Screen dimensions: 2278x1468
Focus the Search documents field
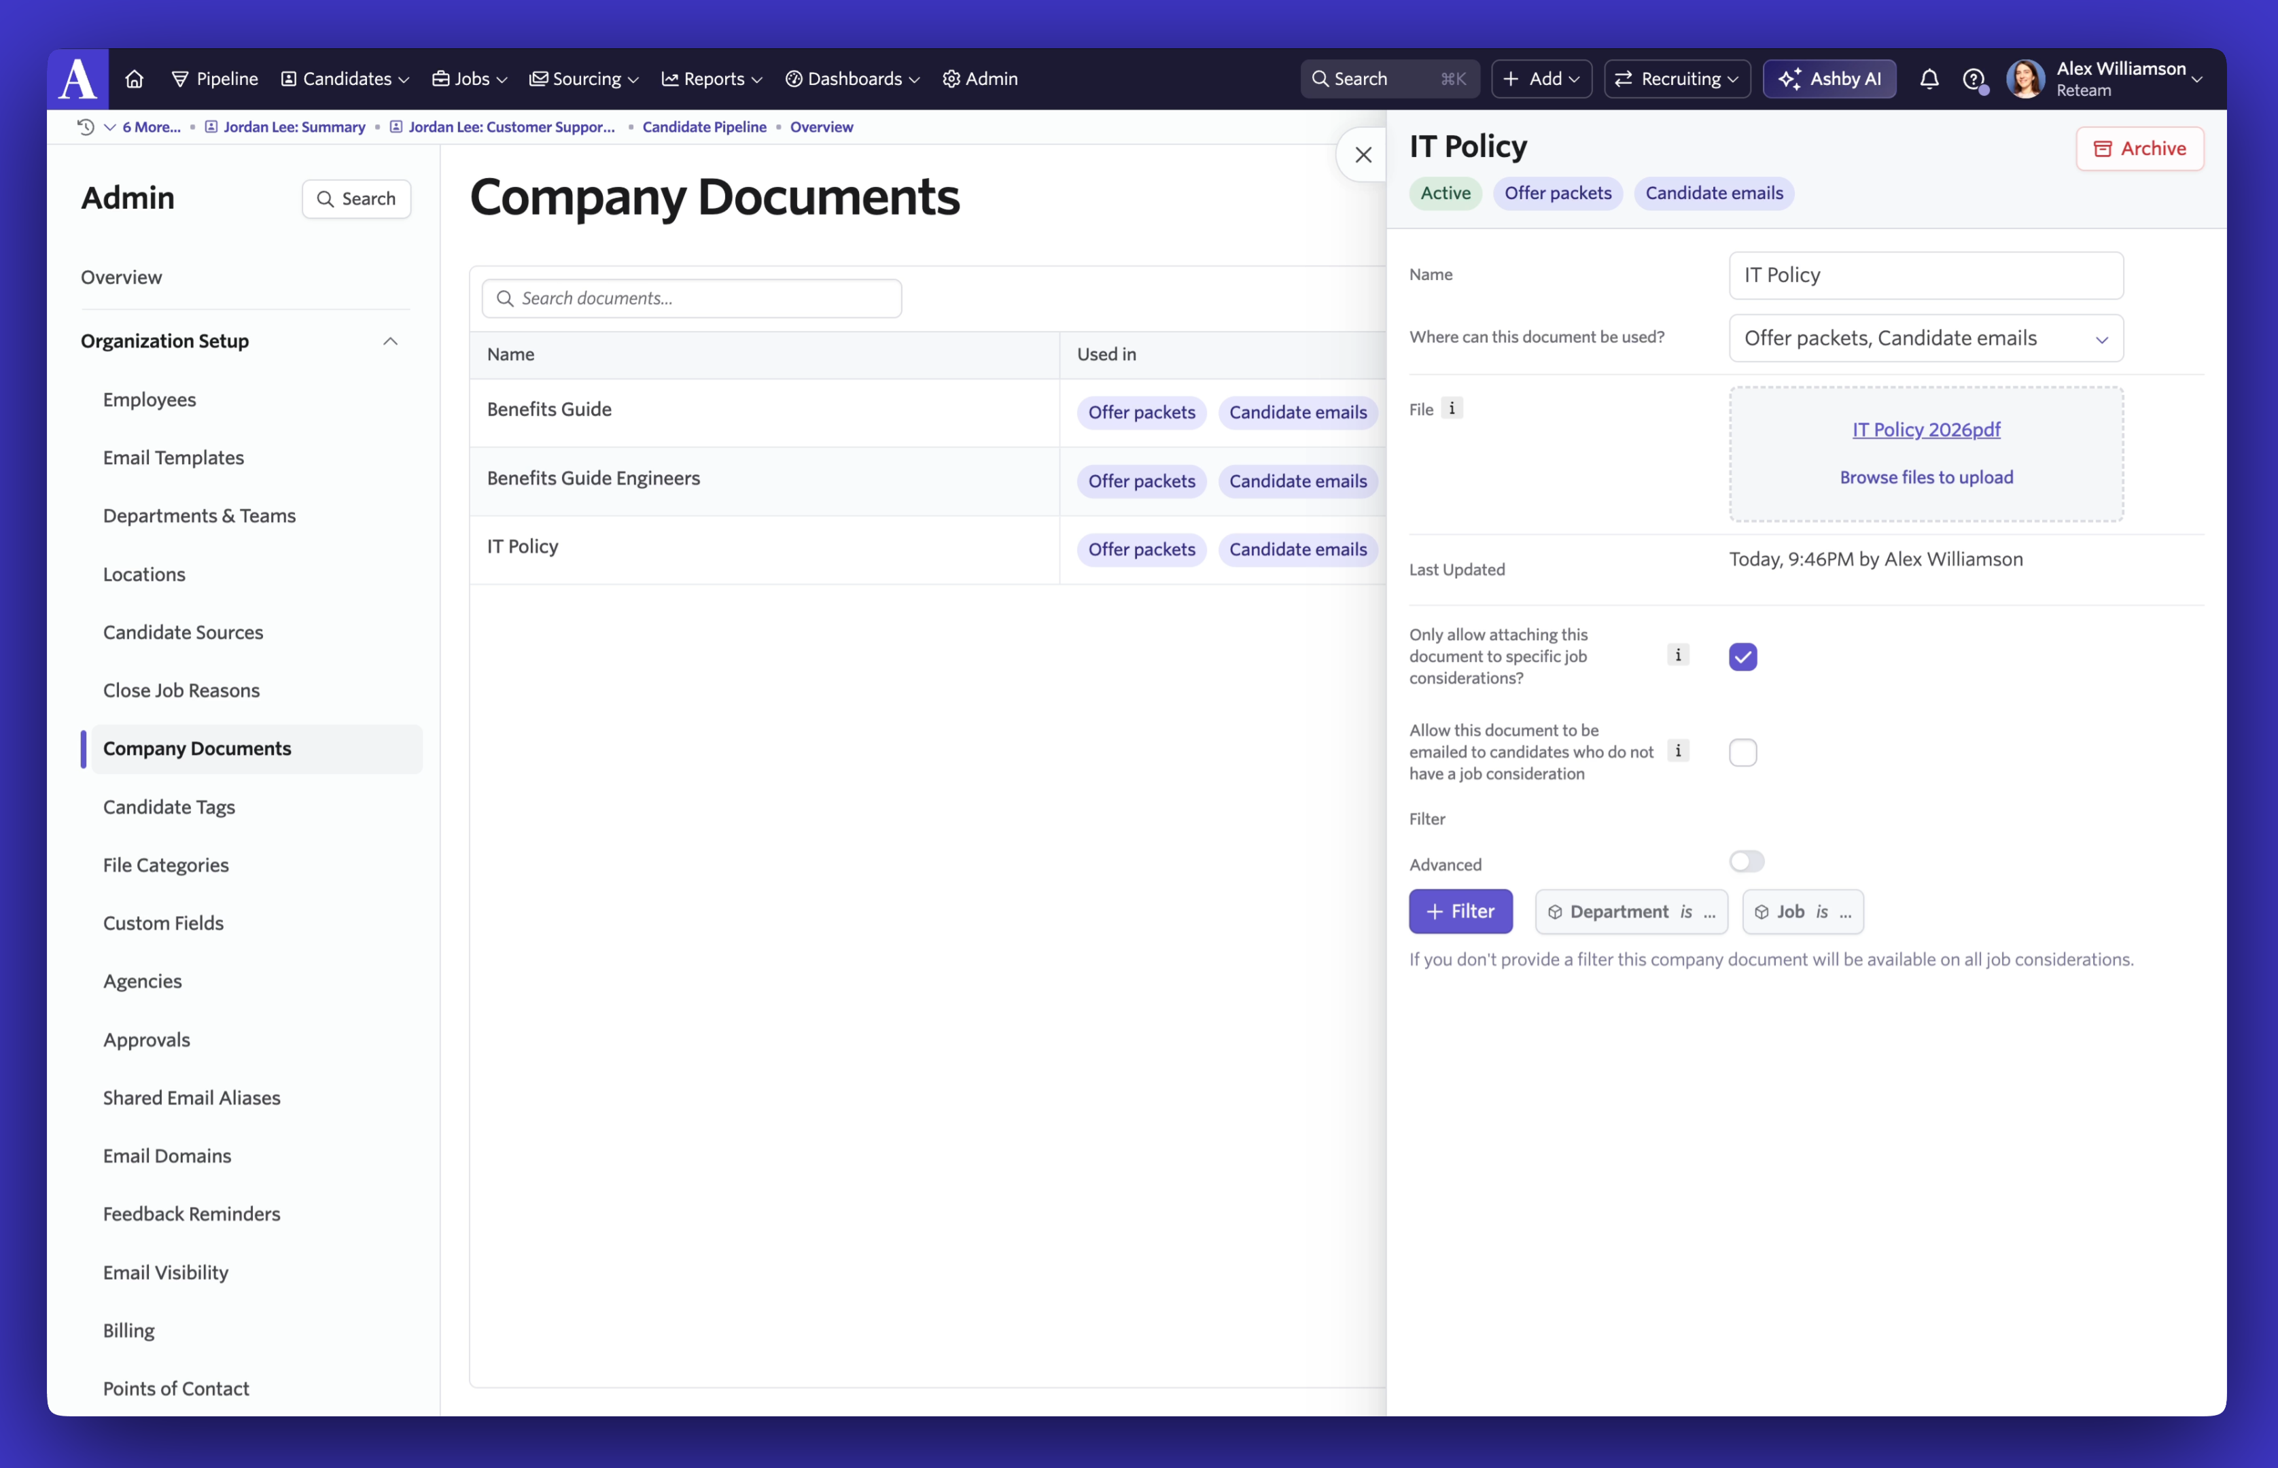pos(692,298)
